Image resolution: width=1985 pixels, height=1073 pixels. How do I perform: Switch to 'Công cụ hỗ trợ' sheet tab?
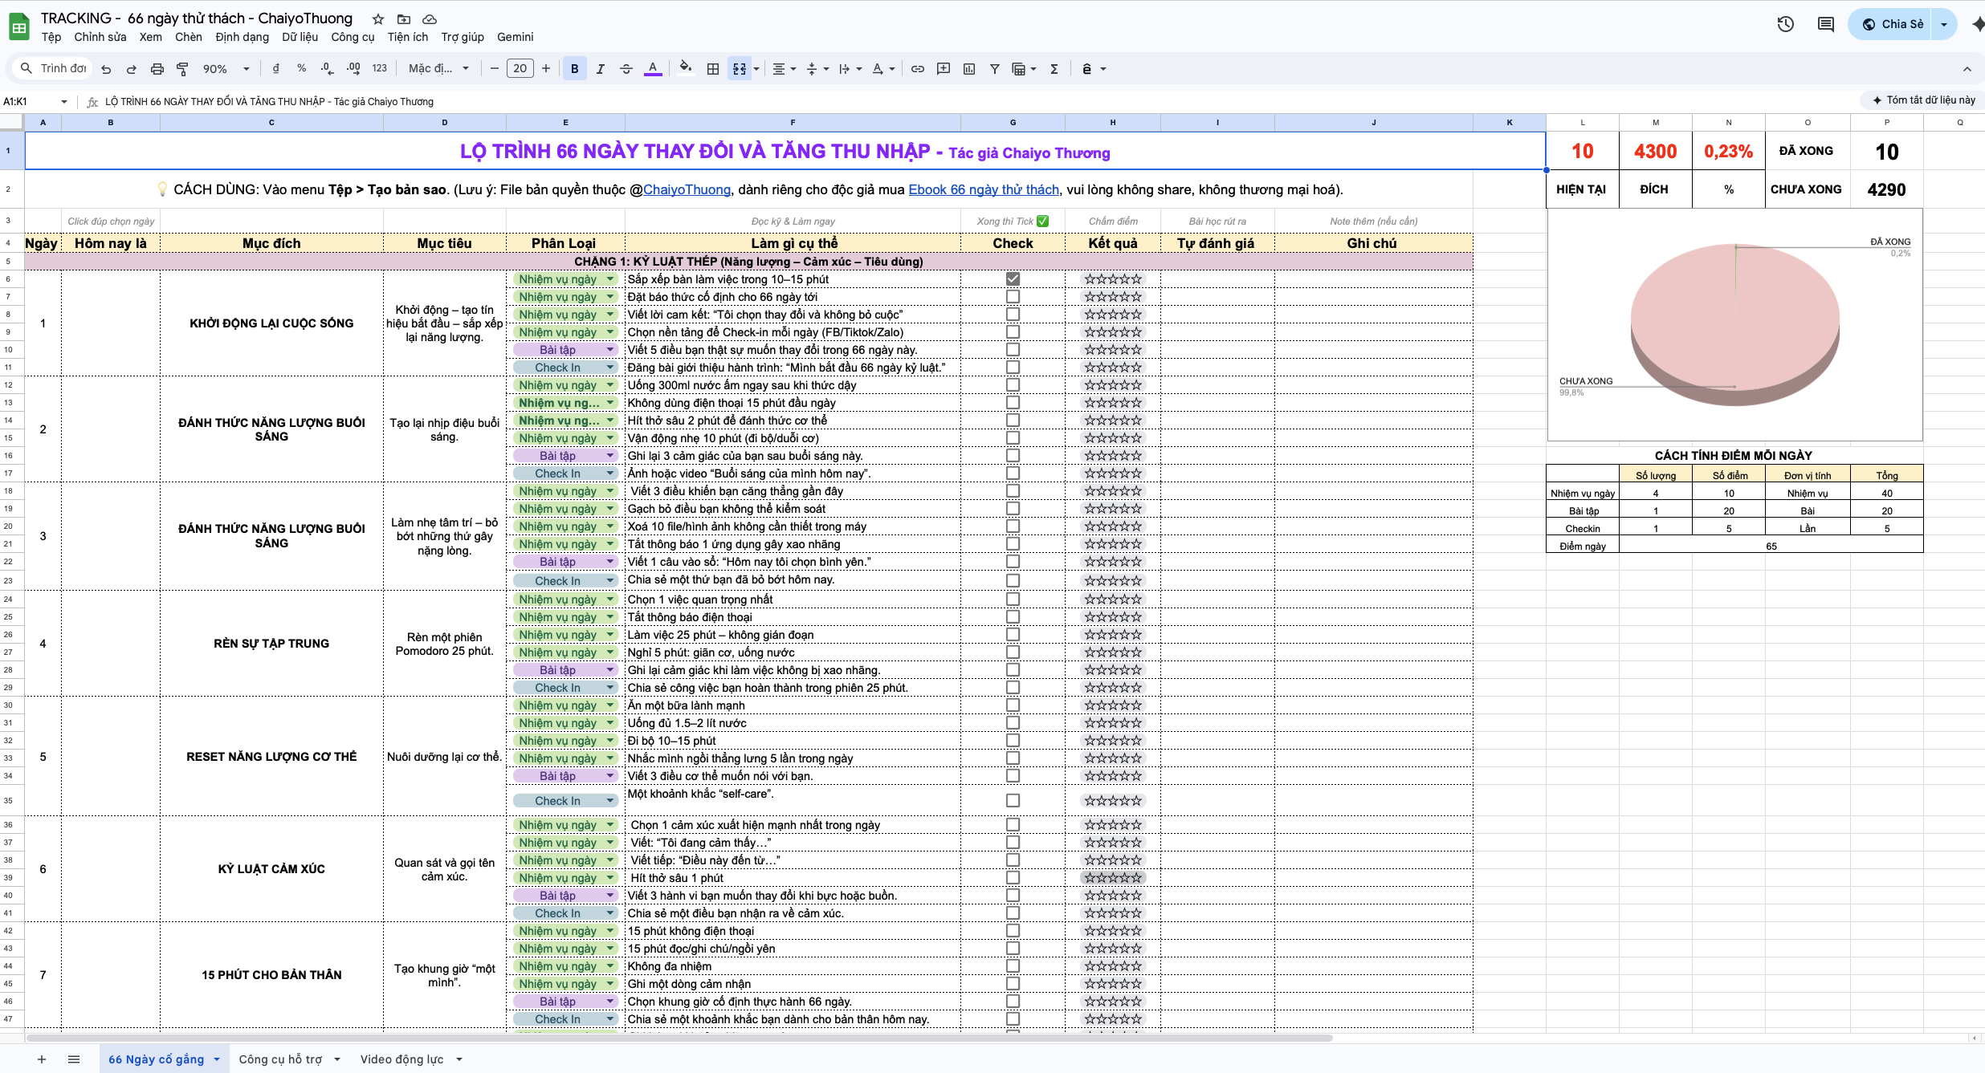click(280, 1059)
